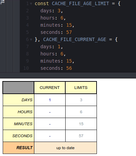Click the CURRENT column header

[50, 88]
